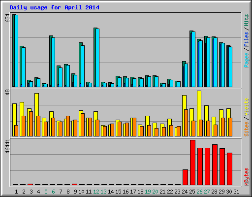252x197 pixels.
Task: Click the cyan top-chart bar for day 10
Action: 83,66
